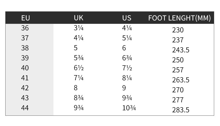Image resolution: width=220 pixels, height=126 pixels.
Task: Select the 283.5 foot length value
Action: pyautogui.click(x=180, y=110)
